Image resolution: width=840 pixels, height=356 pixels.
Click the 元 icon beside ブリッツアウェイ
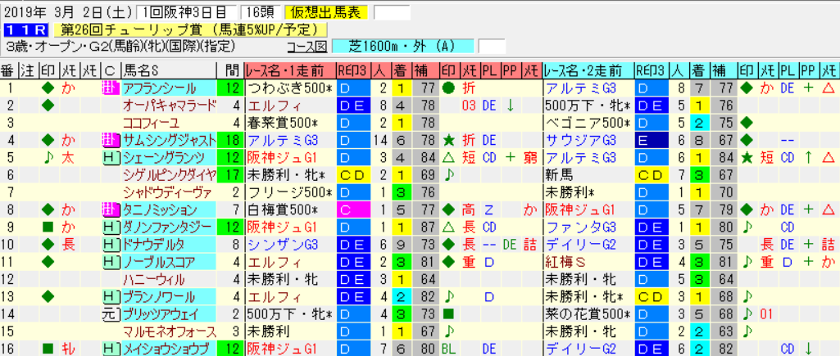pos(111,314)
